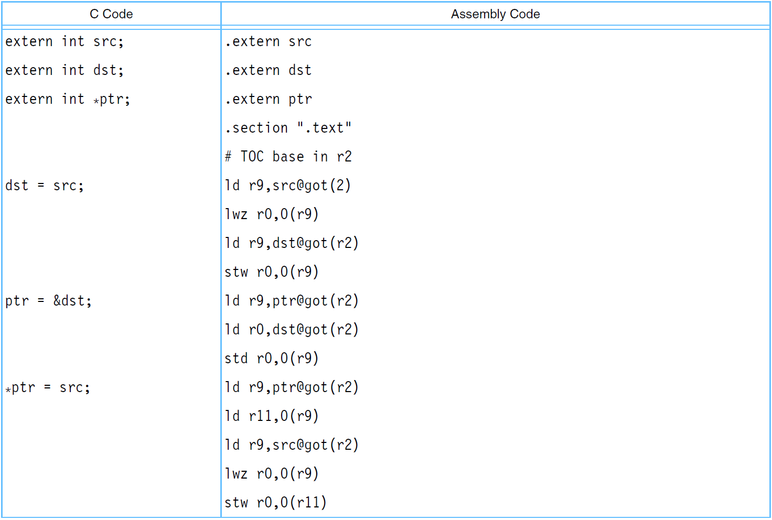Select the "ld r9,dst@got(r2)" instruction
The image size is (772, 520).
(x=292, y=243)
